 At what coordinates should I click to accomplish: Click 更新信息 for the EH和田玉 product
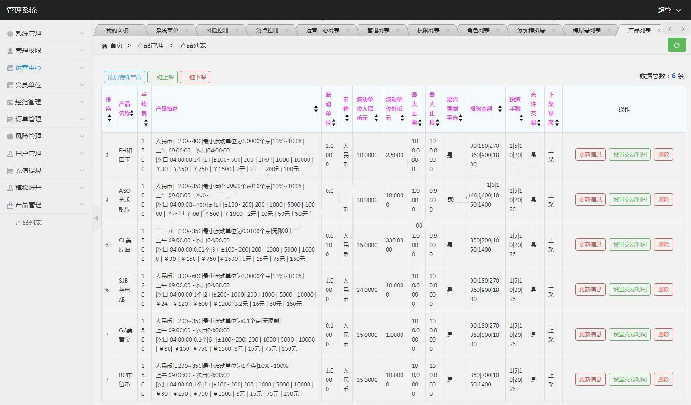coord(590,155)
